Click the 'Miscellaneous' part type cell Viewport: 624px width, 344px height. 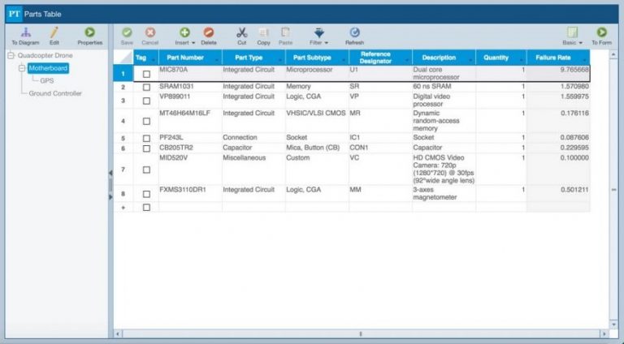click(253, 170)
